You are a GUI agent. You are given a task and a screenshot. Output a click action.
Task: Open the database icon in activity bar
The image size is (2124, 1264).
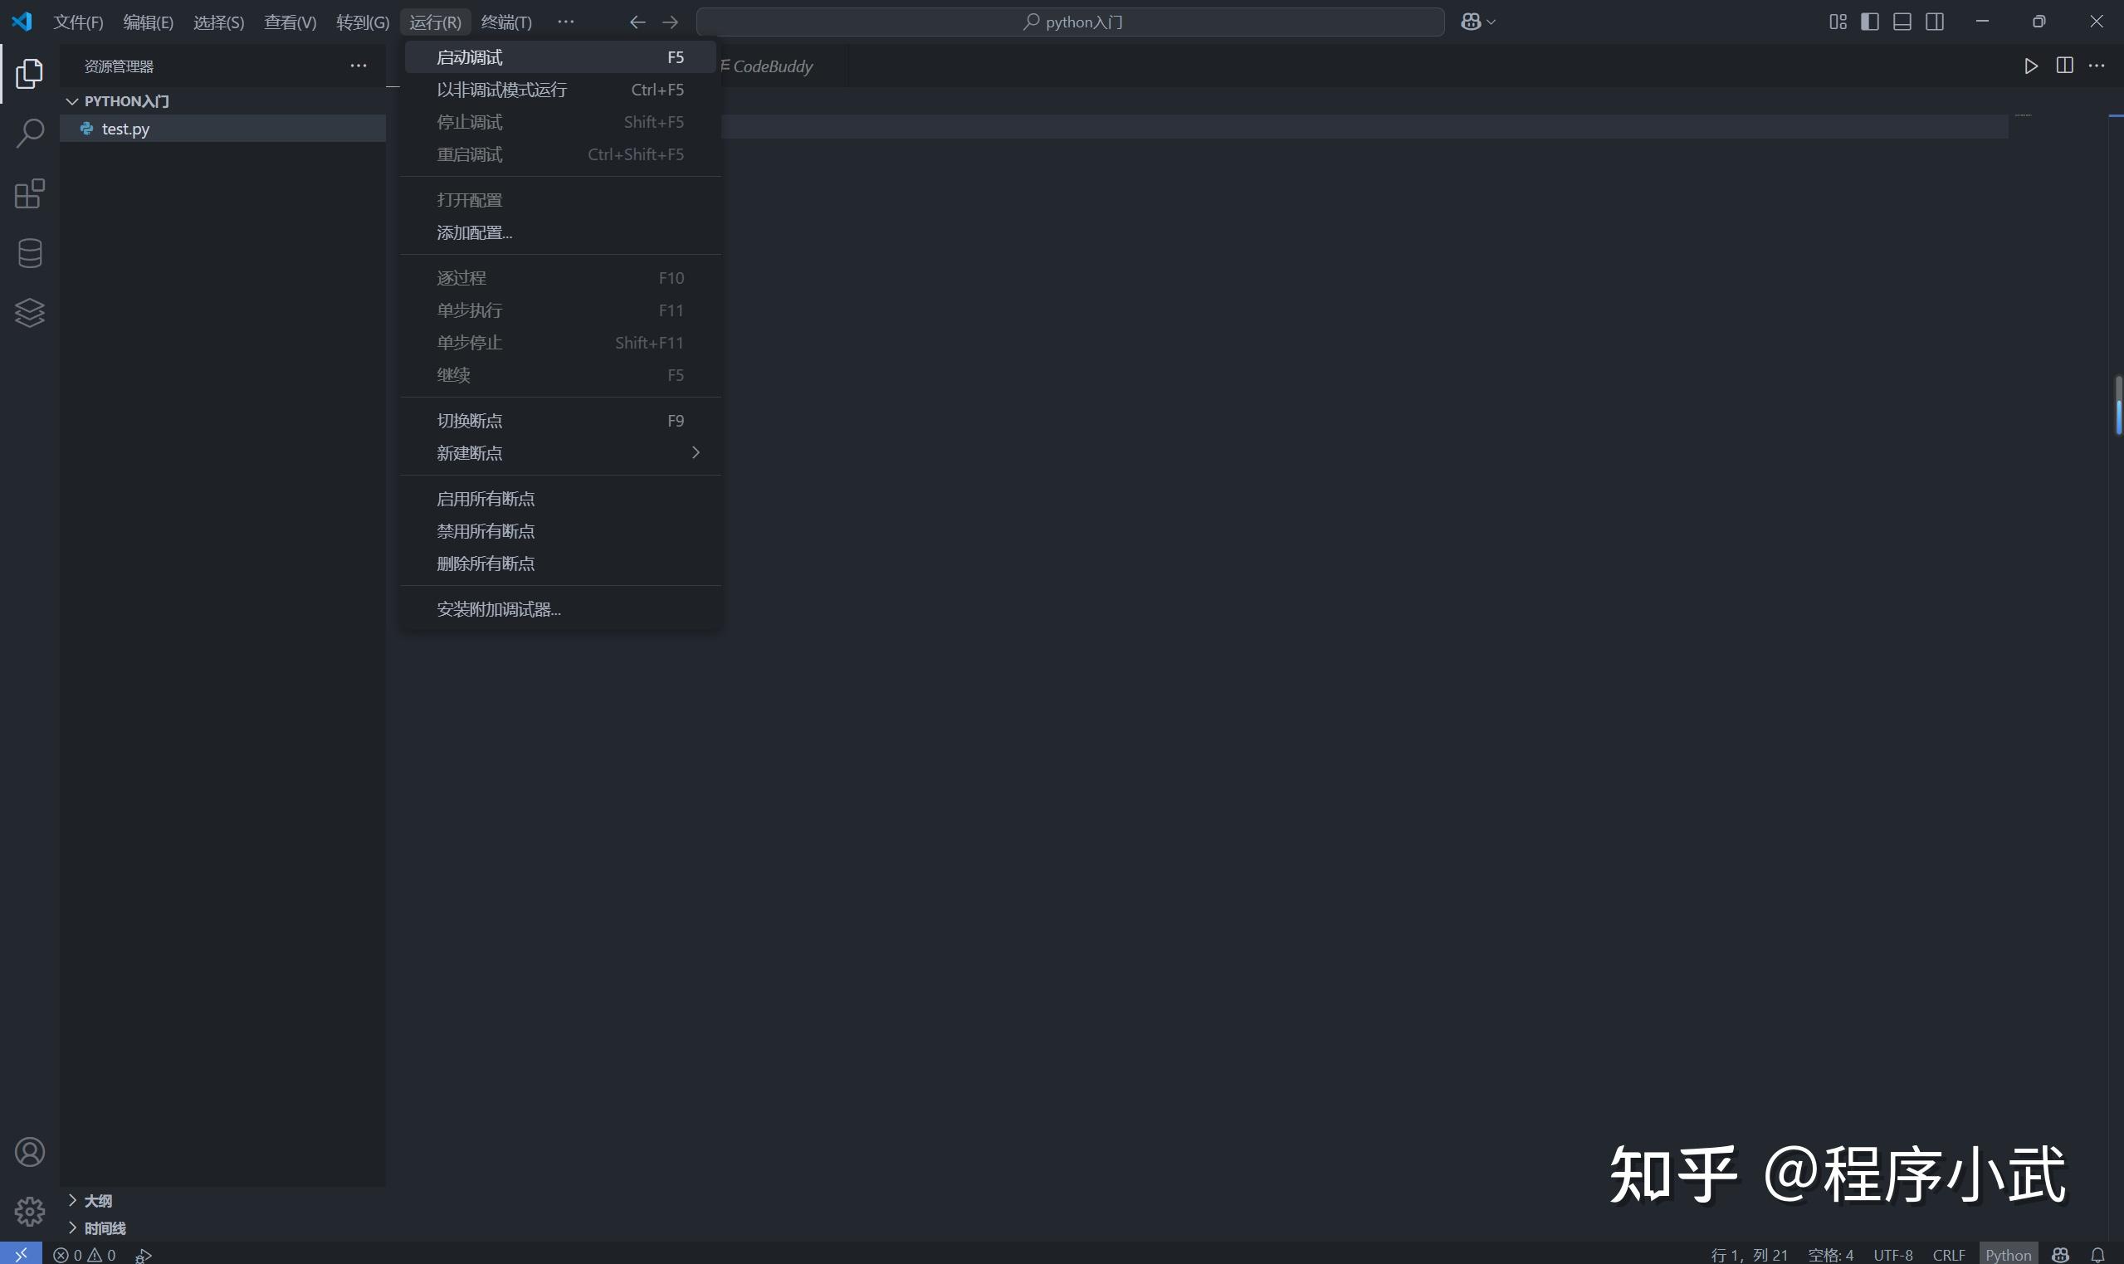(x=30, y=253)
